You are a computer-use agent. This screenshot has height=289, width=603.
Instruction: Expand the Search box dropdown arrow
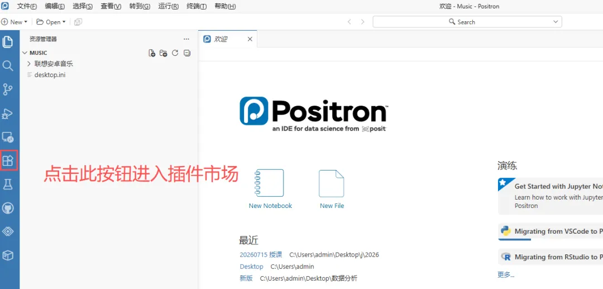(x=556, y=22)
